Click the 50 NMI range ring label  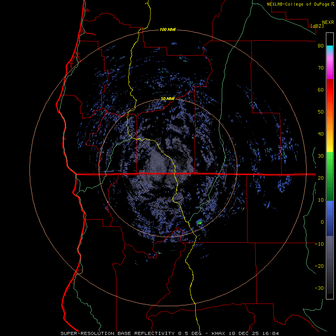[168, 99]
